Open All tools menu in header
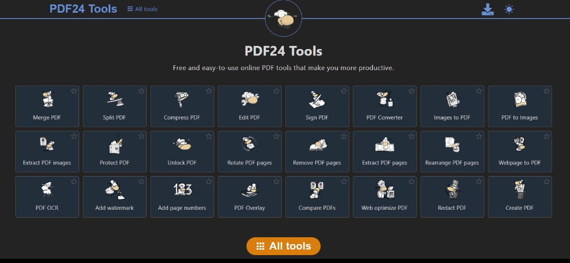The height and width of the screenshot is (263, 570). click(x=142, y=9)
